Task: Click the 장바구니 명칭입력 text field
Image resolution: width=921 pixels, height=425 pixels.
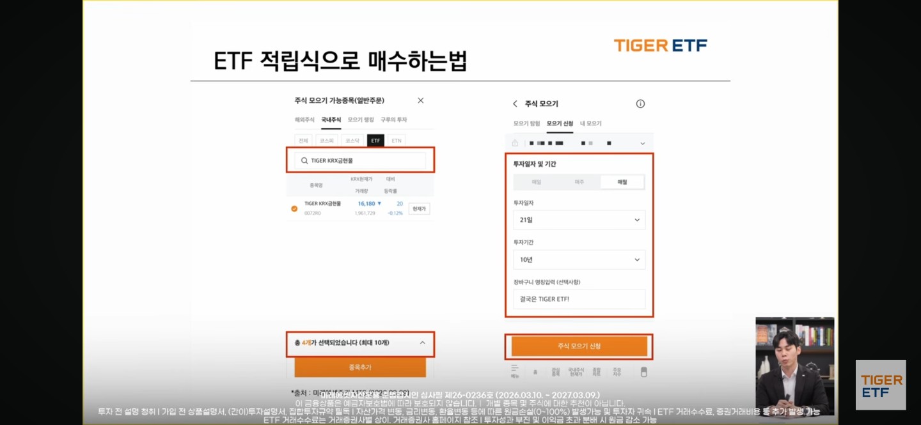Action: [579, 299]
